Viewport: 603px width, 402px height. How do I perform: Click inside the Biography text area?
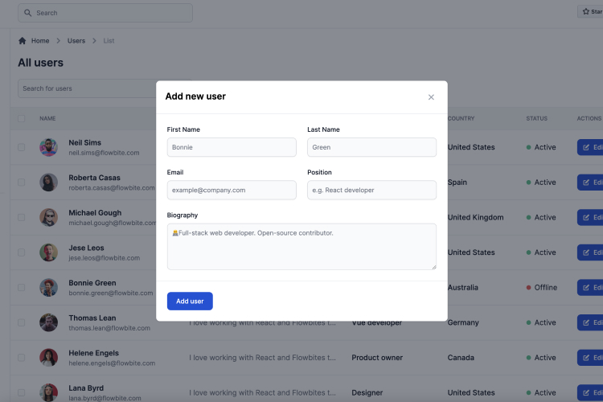(301, 247)
